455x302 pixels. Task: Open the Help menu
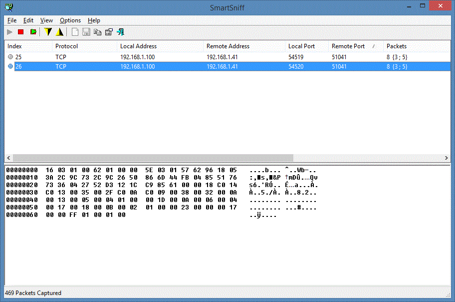pos(94,20)
